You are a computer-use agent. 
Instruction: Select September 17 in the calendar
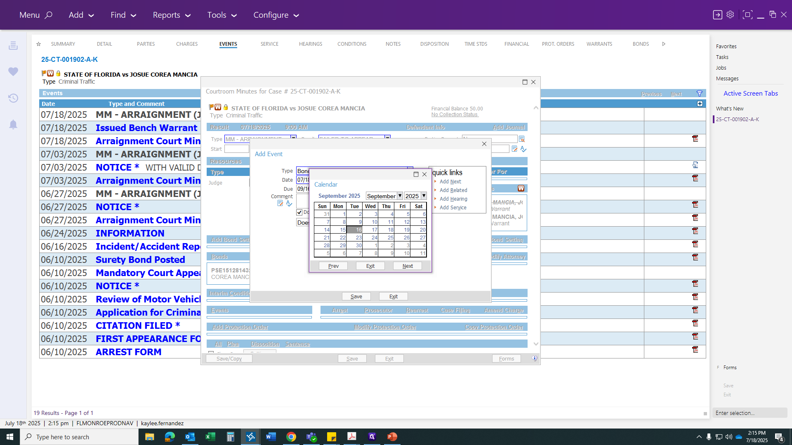tap(370, 230)
